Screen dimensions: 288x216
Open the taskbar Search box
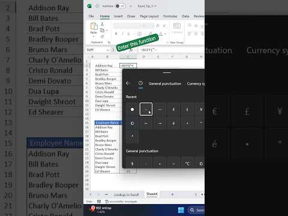pos(196,210)
